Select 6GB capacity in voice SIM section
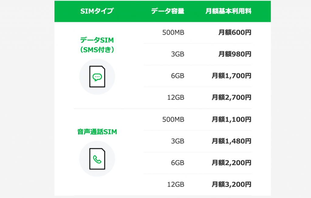The image size is (311, 198). [x=177, y=163]
